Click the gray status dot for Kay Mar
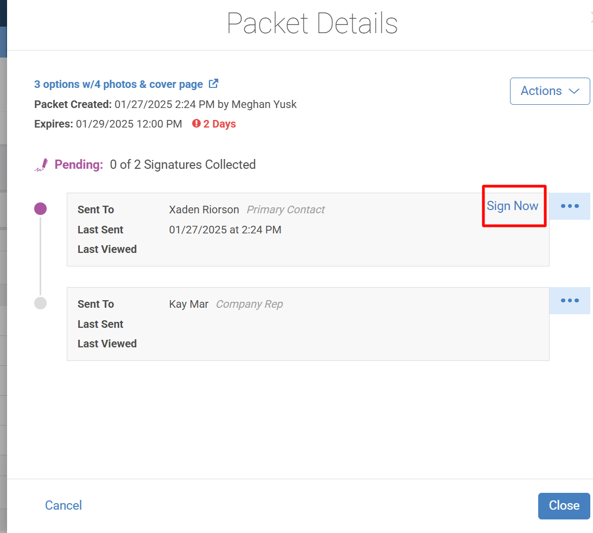This screenshot has height=533, width=593. point(41,303)
